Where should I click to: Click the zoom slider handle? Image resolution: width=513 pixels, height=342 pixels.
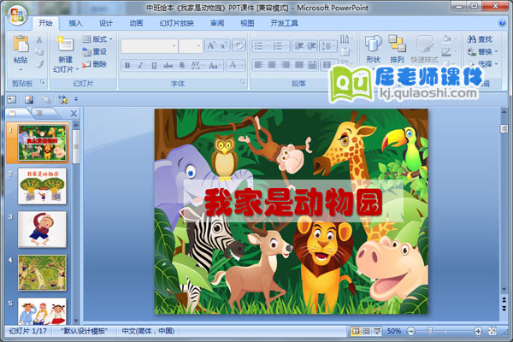[430, 331]
